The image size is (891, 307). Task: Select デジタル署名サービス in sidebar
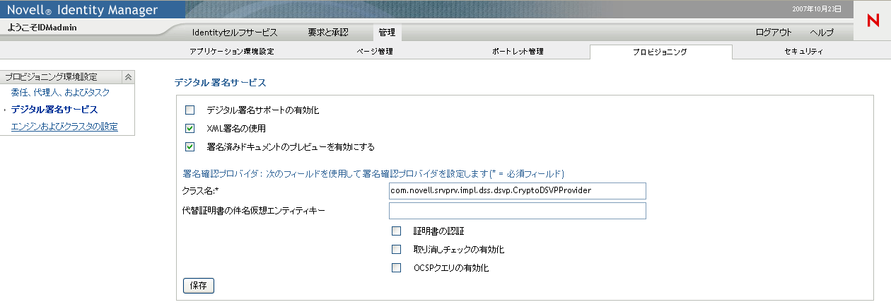(54, 110)
